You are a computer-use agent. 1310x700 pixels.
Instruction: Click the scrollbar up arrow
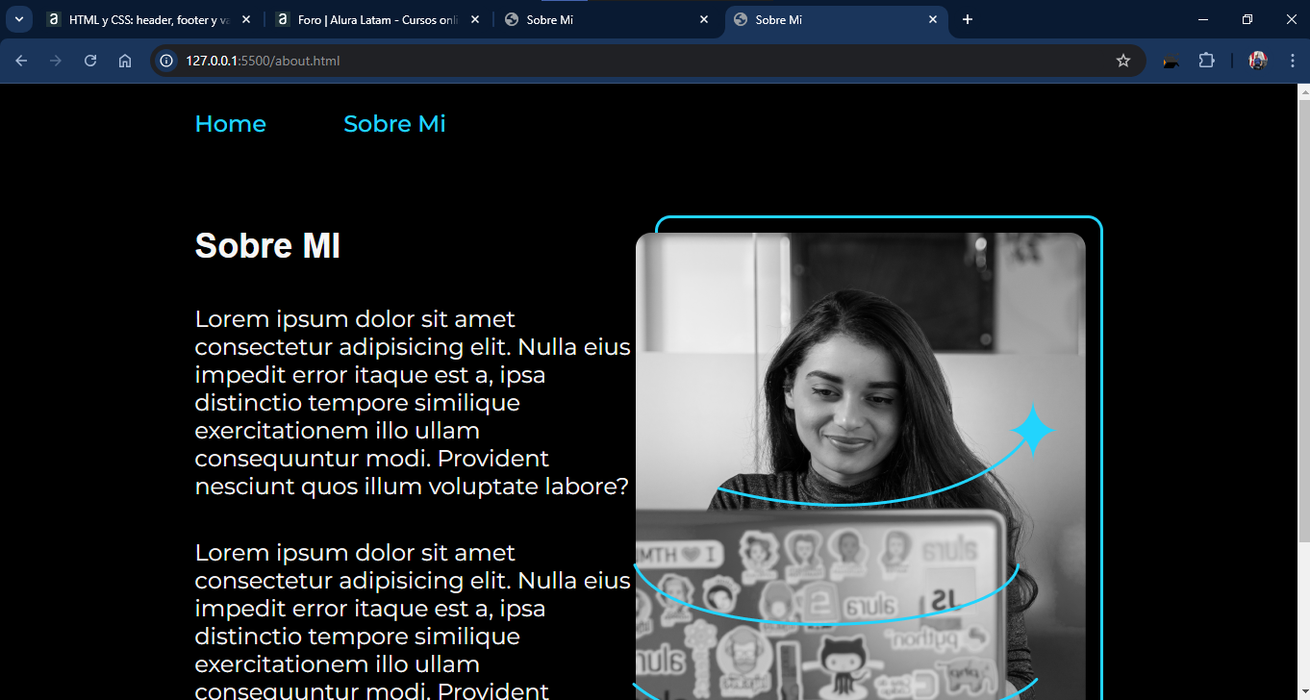coord(1304,92)
